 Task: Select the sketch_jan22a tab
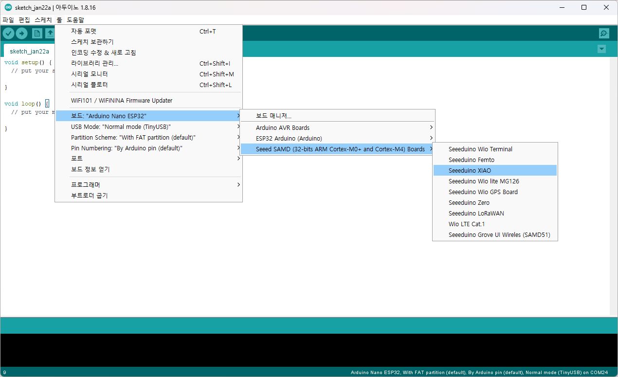pos(30,51)
